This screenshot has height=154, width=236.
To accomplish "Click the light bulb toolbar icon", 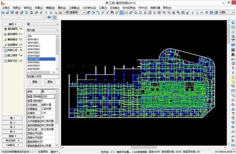I will point(197,13).
